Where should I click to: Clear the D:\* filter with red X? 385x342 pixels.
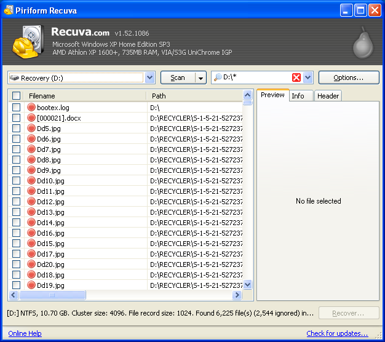(x=296, y=78)
